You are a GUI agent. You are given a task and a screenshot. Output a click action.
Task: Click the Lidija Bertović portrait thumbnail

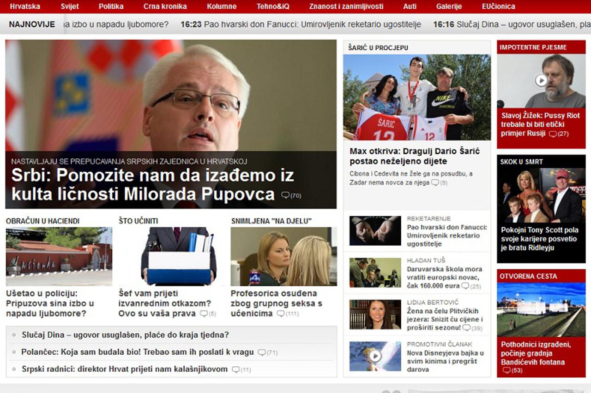point(375,314)
